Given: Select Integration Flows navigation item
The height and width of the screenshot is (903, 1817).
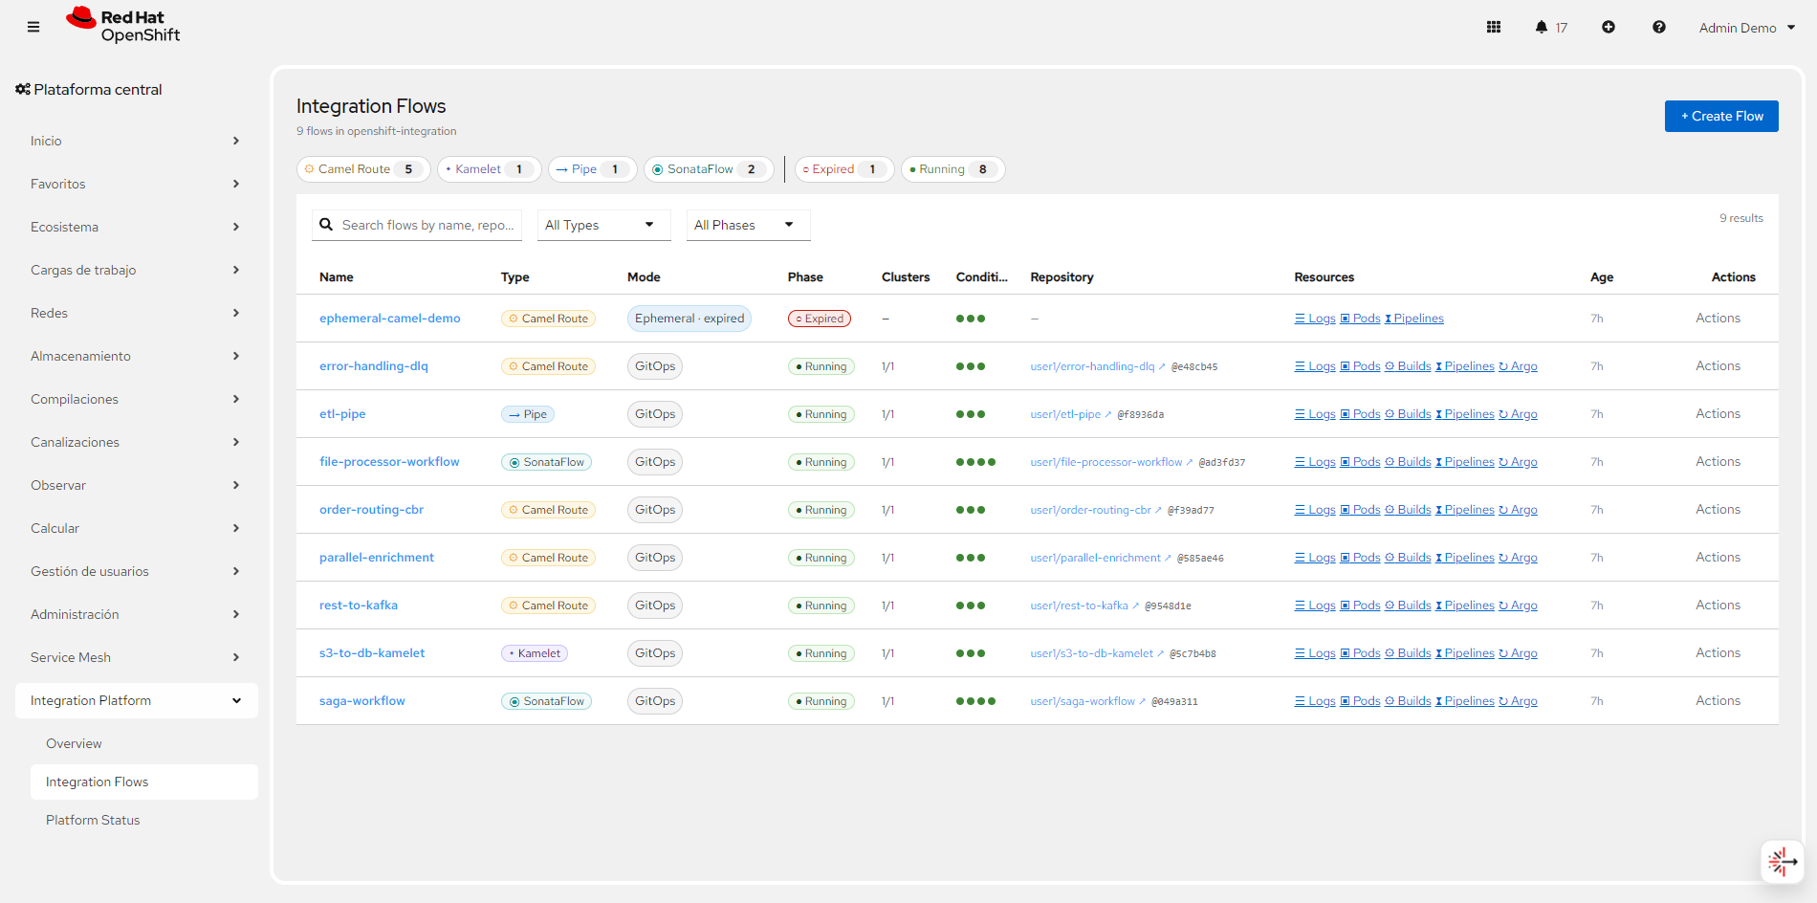Looking at the screenshot, I should (143, 782).
